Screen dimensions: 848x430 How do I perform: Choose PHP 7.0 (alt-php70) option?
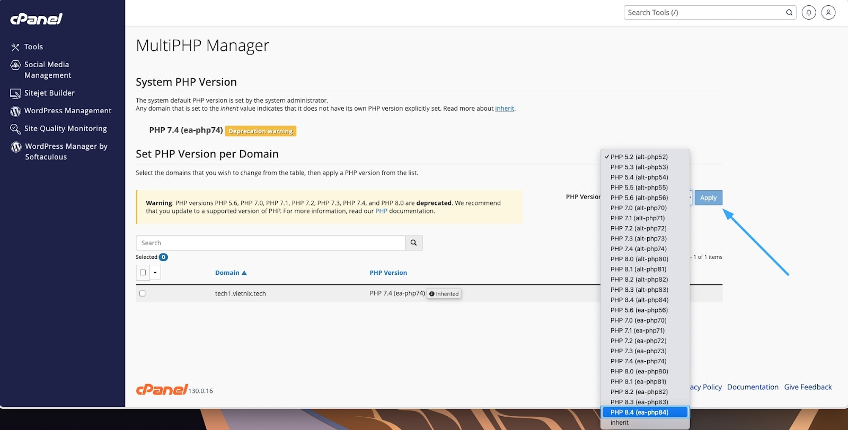click(x=645, y=208)
